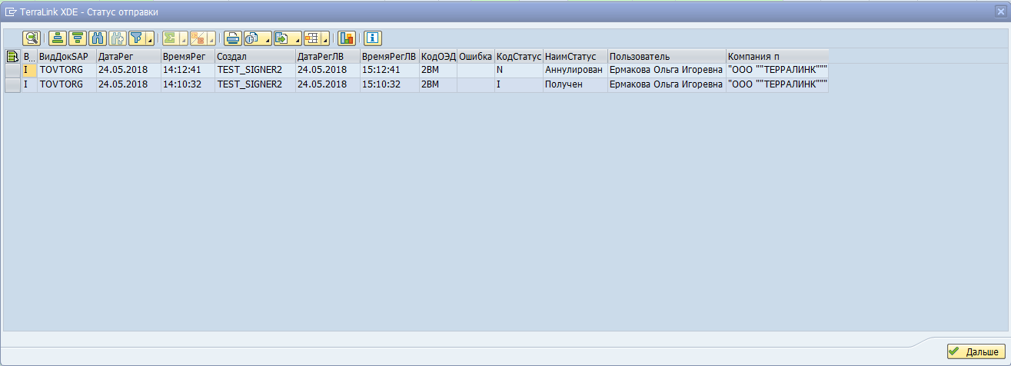Viewport: 1011px width, 366px height.
Task: Close the TerraLink XDE status dialog
Action: pyautogui.click(x=1000, y=12)
